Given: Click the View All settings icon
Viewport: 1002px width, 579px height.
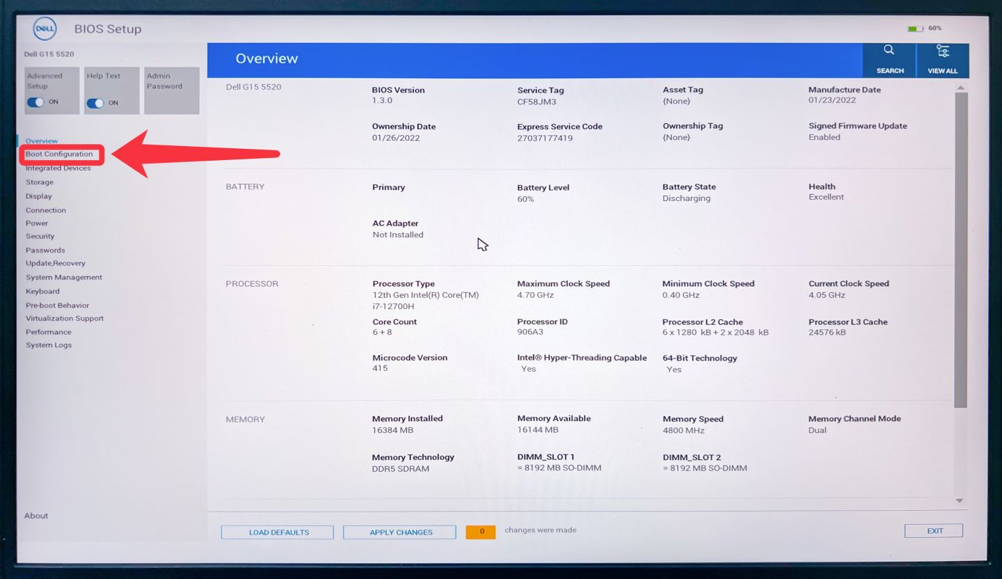Looking at the screenshot, I should point(942,51).
